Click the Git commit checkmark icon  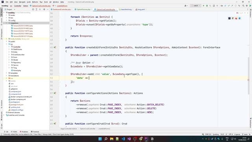coord(229,6)
